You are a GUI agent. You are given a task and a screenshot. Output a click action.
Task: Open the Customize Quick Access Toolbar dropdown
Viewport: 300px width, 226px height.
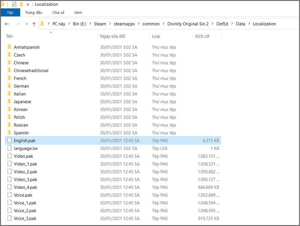coord(28,4)
